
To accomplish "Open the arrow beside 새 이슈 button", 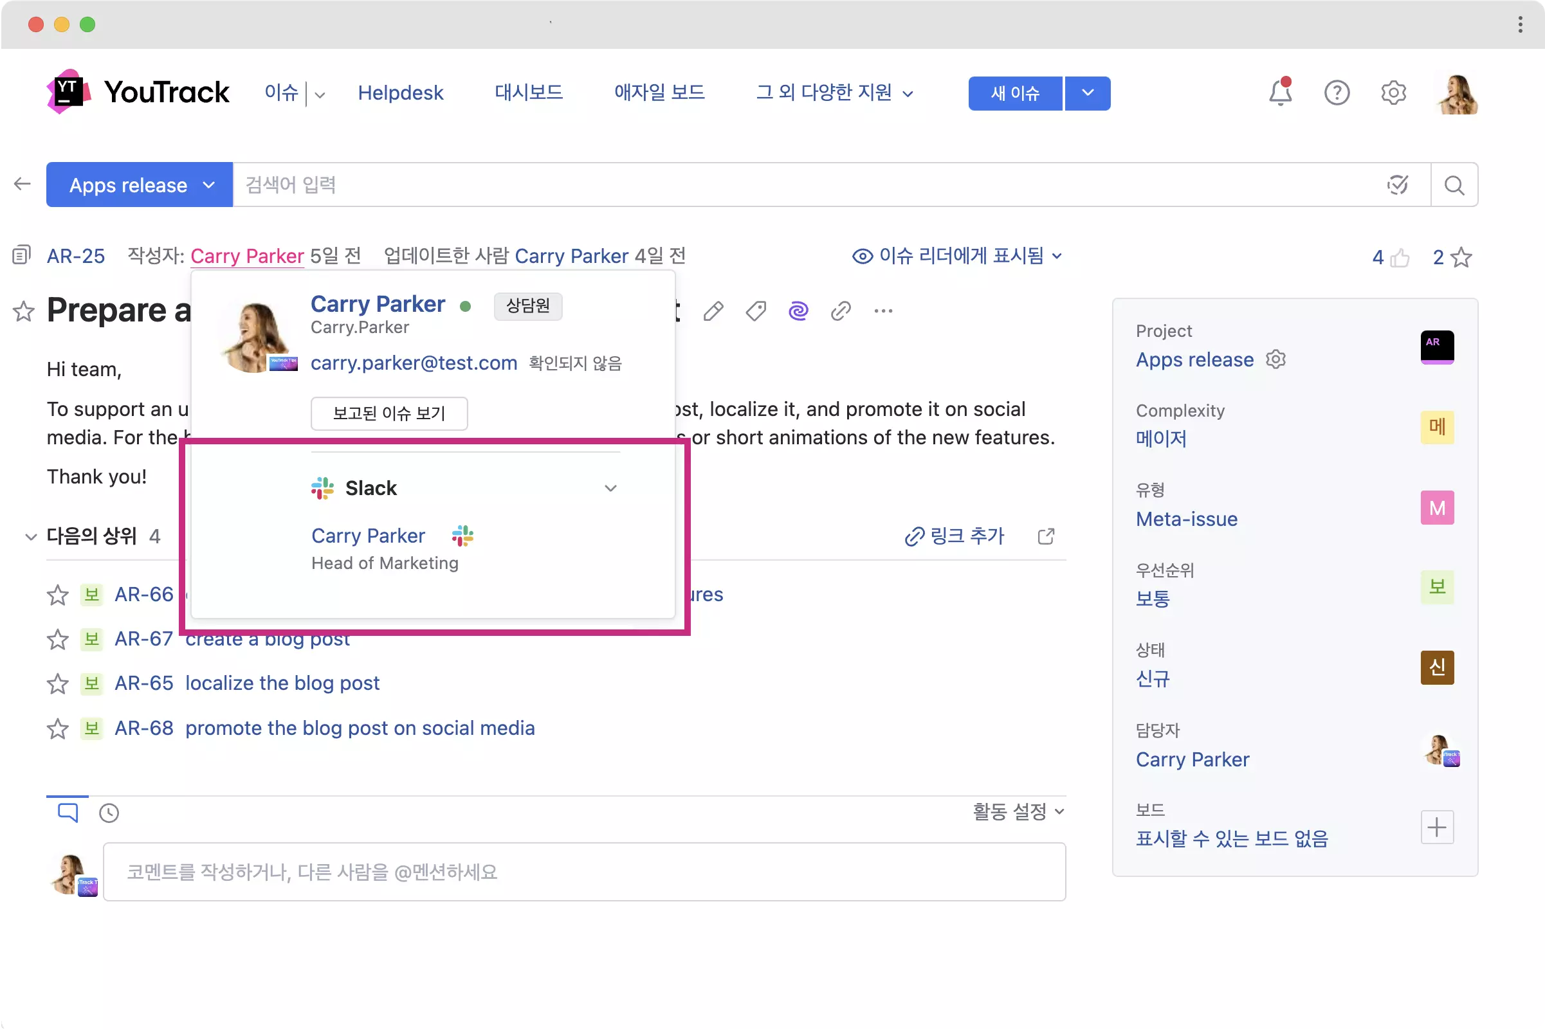I will tap(1088, 93).
